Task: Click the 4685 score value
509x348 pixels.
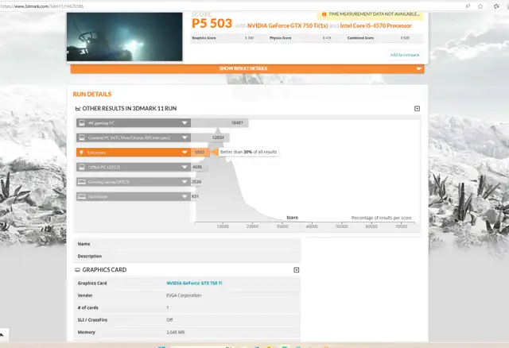Action: point(197,167)
